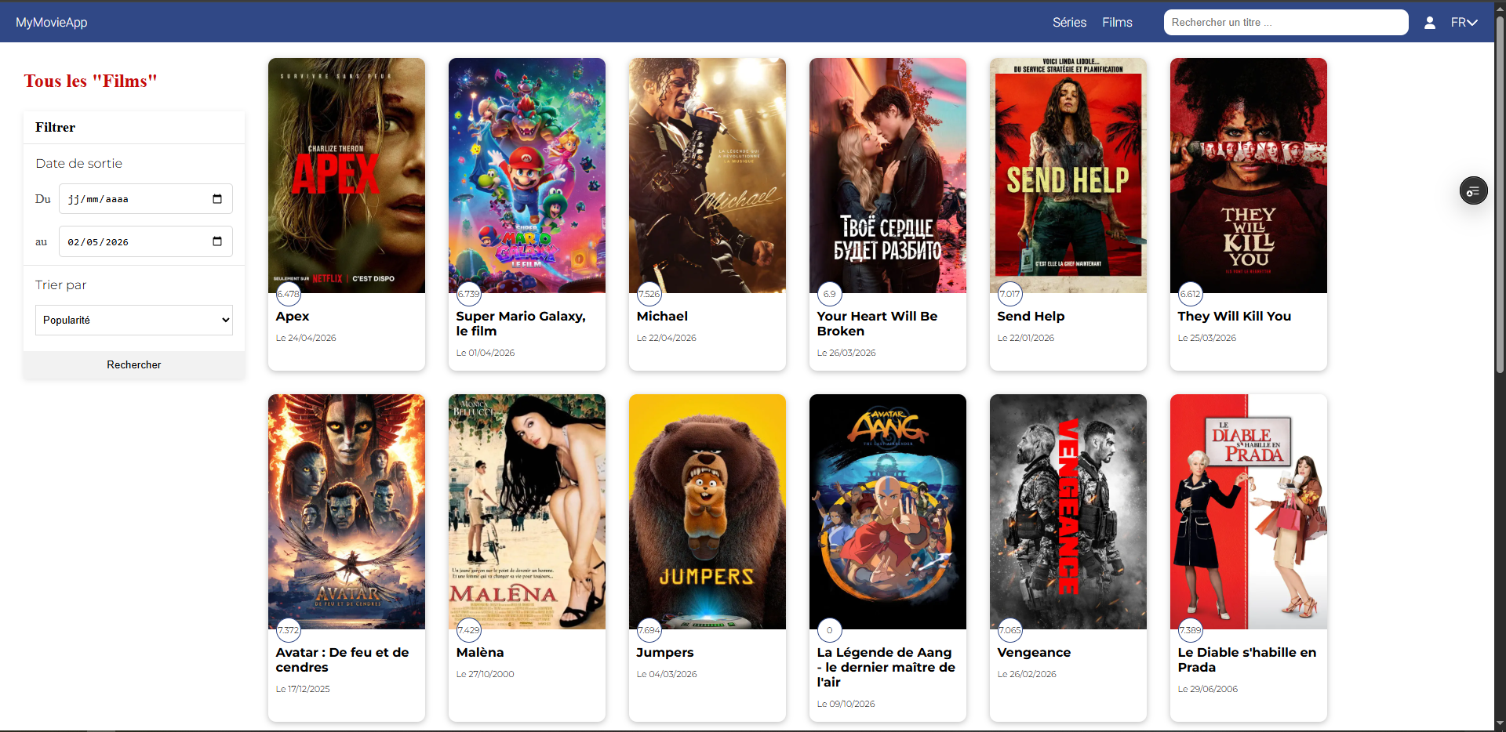The width and height of the screenshot is (1506, 732).
Task: Open calendar picker in the au date field
Action: (217, 241)
